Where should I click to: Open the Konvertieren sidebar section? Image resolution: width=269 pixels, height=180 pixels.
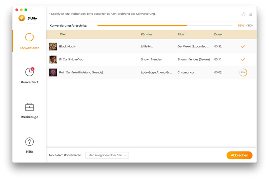point(29,41)
